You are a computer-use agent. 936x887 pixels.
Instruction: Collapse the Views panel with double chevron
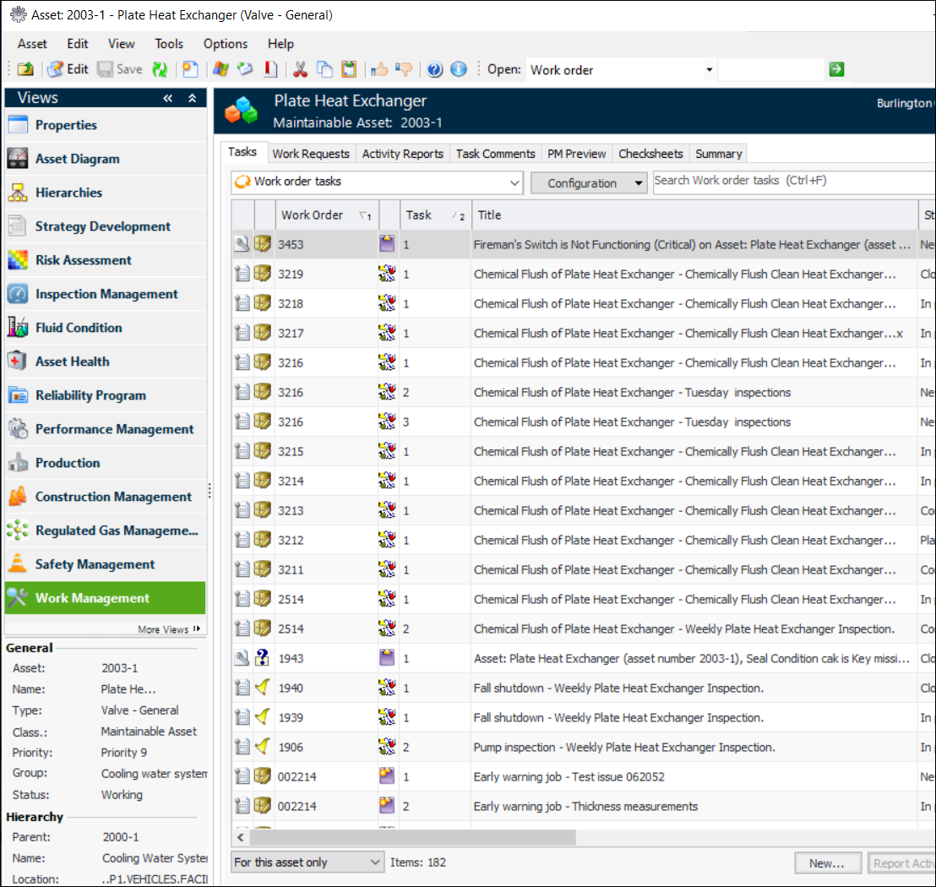tap(168, 98)
